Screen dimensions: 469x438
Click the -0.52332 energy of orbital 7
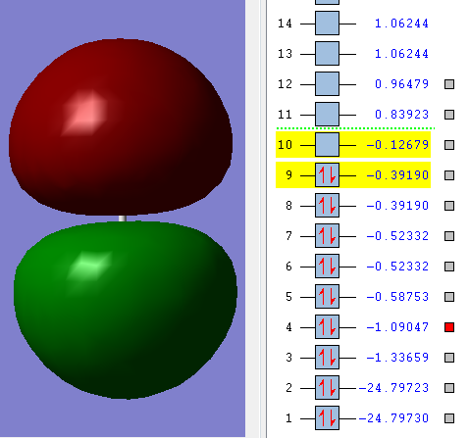click(397, 236)
